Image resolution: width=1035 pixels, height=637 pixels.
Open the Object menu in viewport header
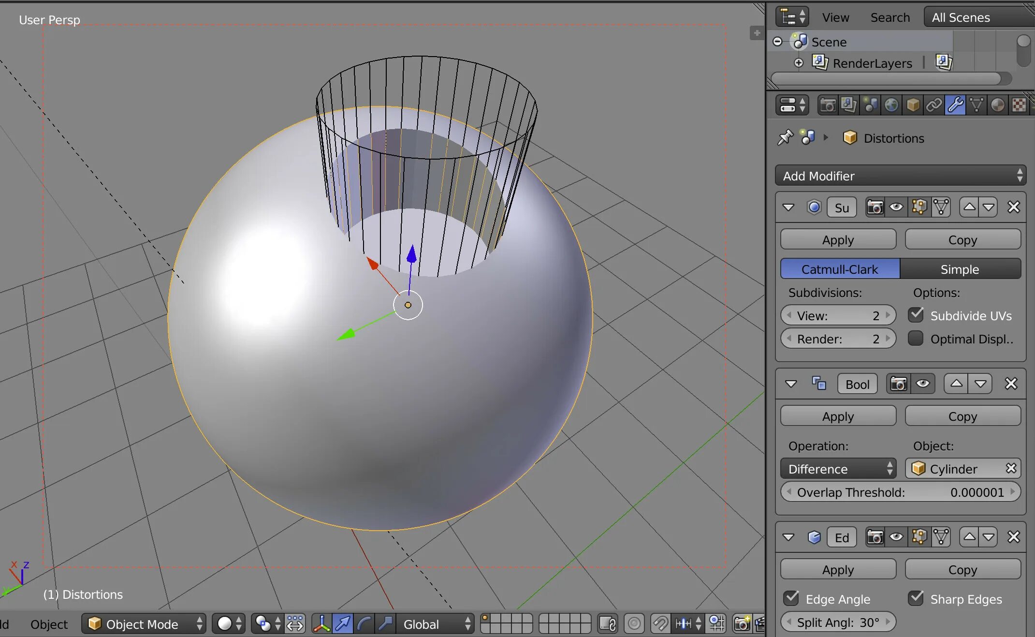tap(49, 624)
